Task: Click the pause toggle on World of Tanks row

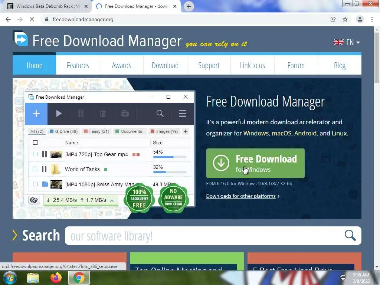Action: 44,169
